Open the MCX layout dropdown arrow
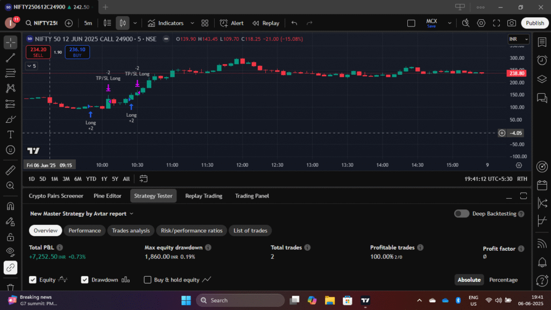The height and width of the screenshot is (310, 551). pos(449,23)
